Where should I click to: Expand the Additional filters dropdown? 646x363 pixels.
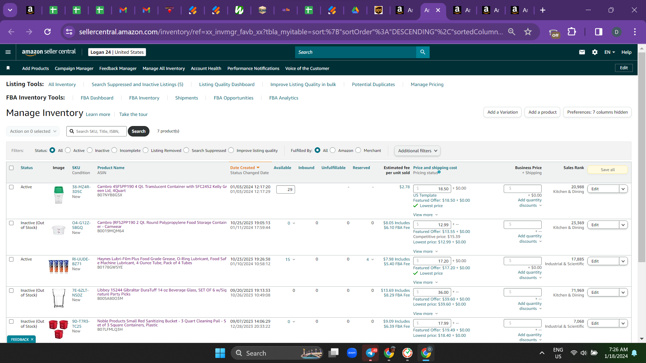(x=417, y=151)
